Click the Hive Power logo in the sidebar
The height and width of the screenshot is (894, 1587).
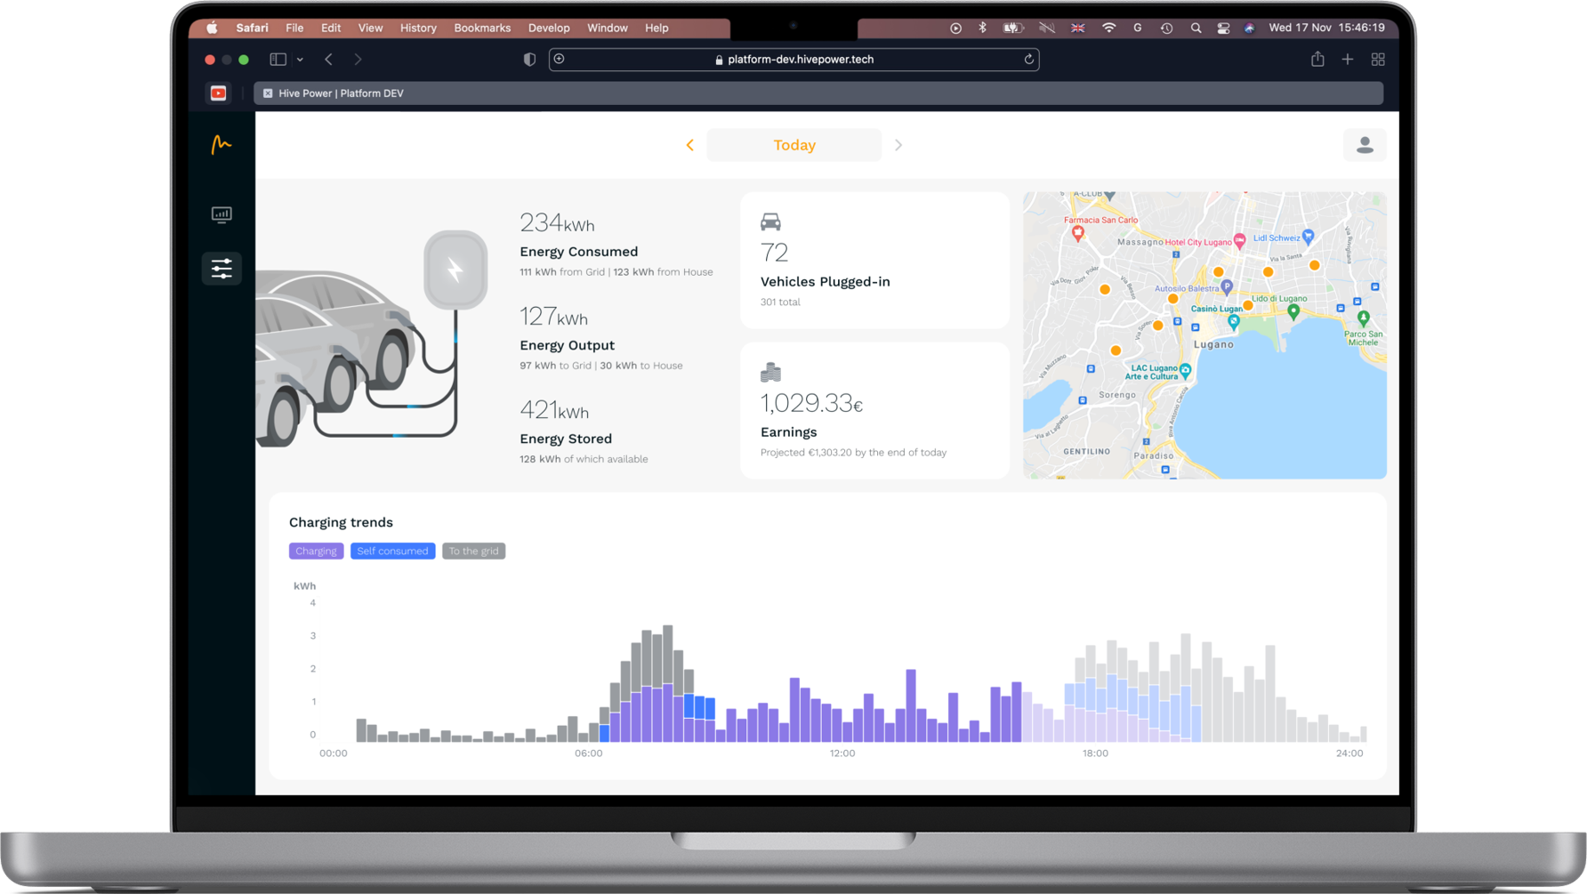point(222,144)
